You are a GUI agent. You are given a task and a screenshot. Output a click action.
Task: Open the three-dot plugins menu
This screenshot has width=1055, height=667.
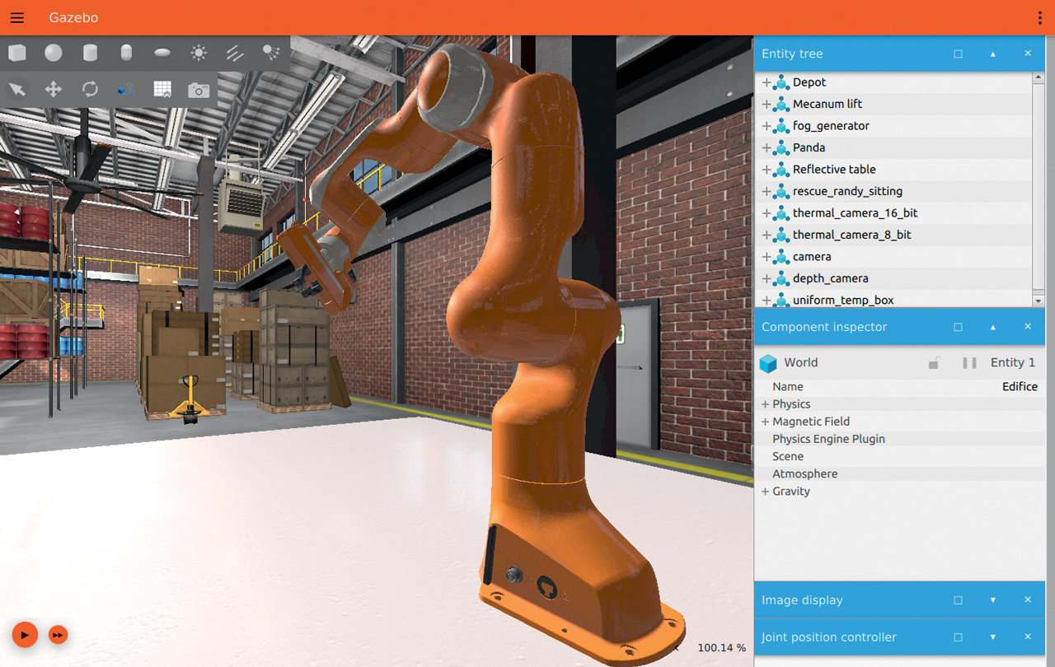[1039, 18]
